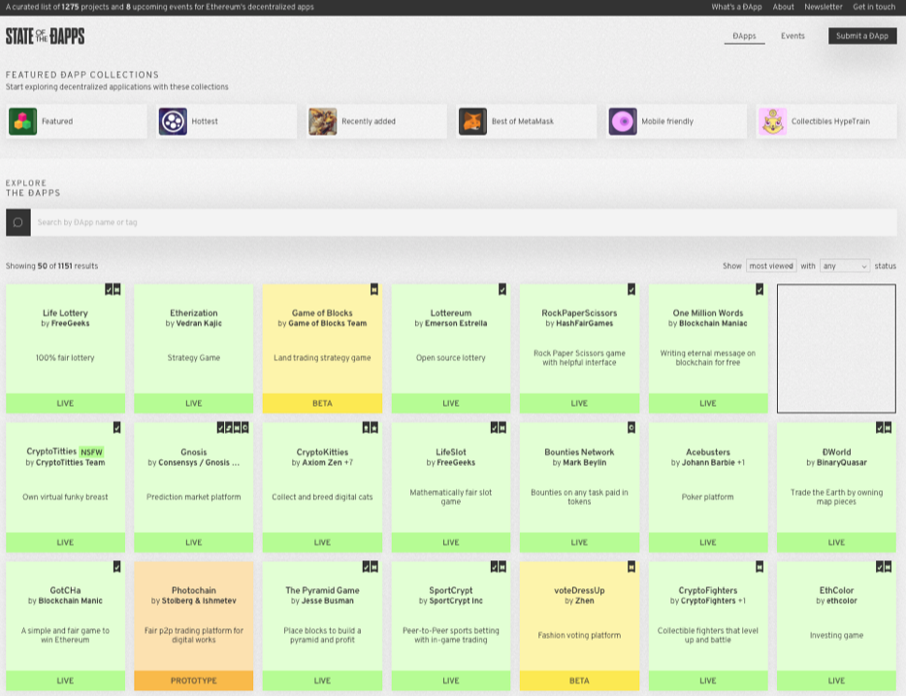Open the Best of MetaMask fox icon
Screen dimensions: 906x696
(472, 121)
